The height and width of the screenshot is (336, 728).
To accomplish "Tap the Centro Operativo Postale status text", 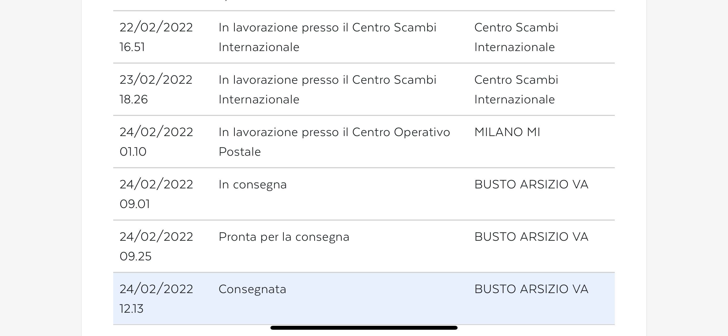I will (334, 142).
